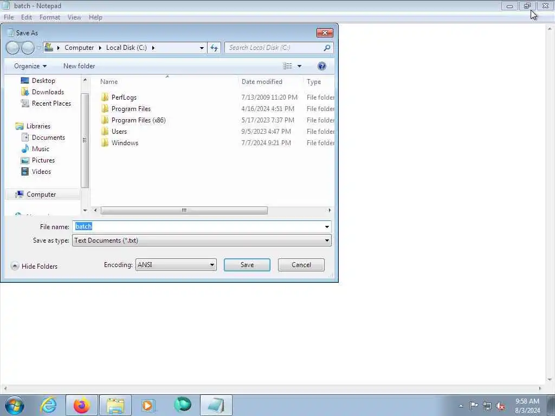Click the search magnifier icon
This screenshot has height=416, width=555.
(327, 48)
